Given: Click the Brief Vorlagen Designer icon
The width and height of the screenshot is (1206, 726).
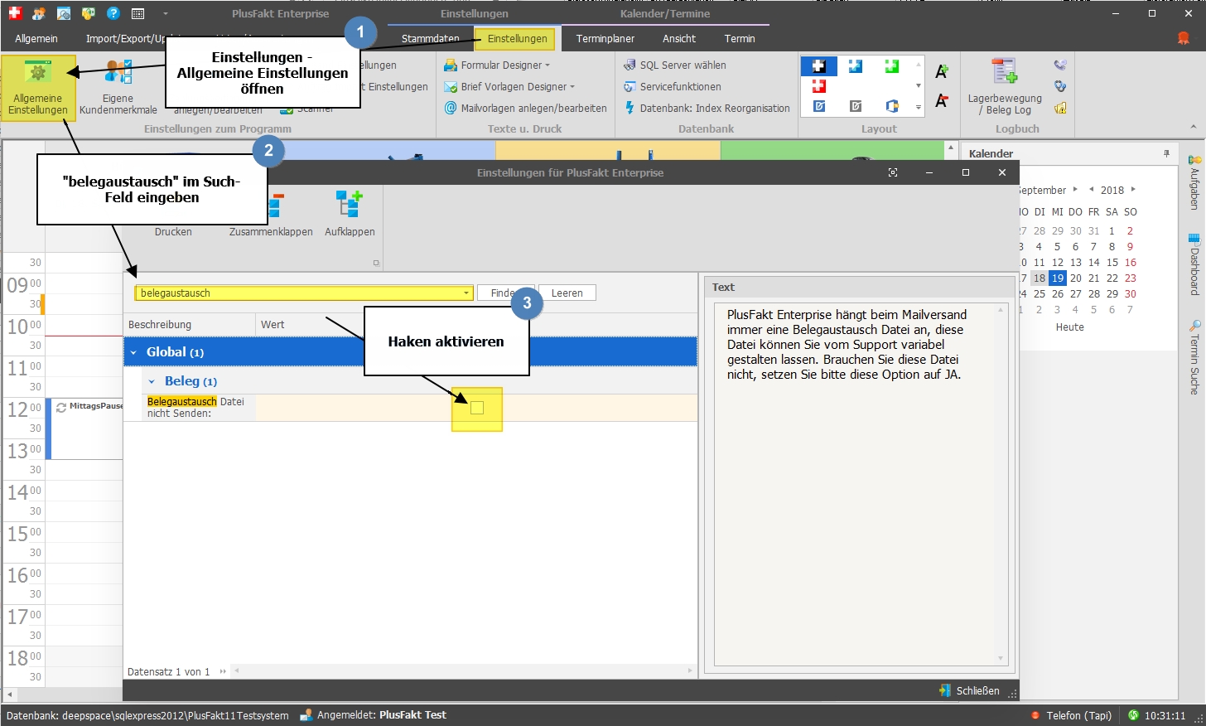Looking at the screenshot, I should point(451,86).
